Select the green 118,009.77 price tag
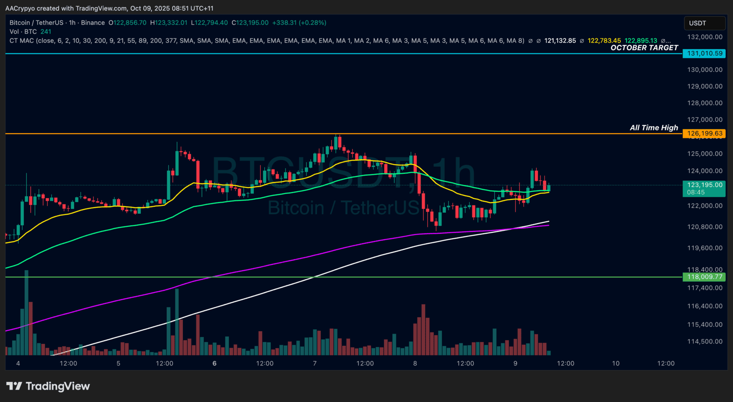 (705, 277)
